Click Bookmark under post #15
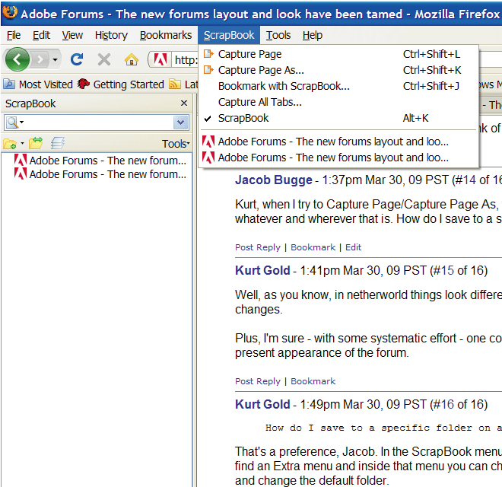The height and width of the screenshot is (487, 502). click(x=313, y=381)
